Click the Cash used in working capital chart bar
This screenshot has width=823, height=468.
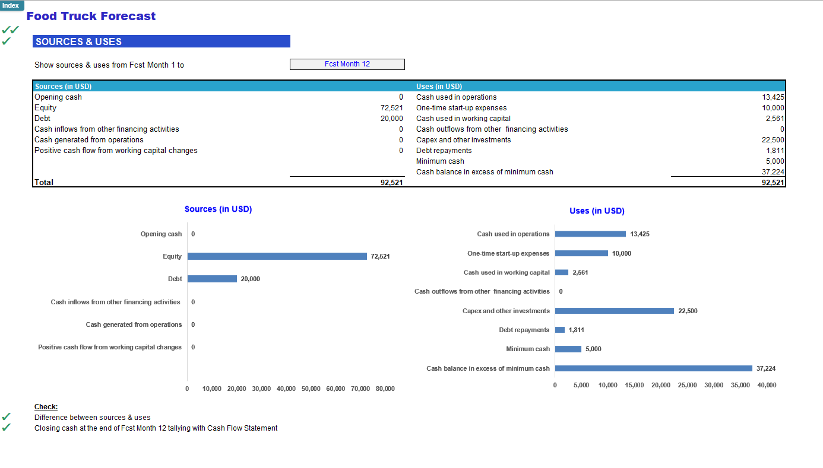(x=562, y=272)
